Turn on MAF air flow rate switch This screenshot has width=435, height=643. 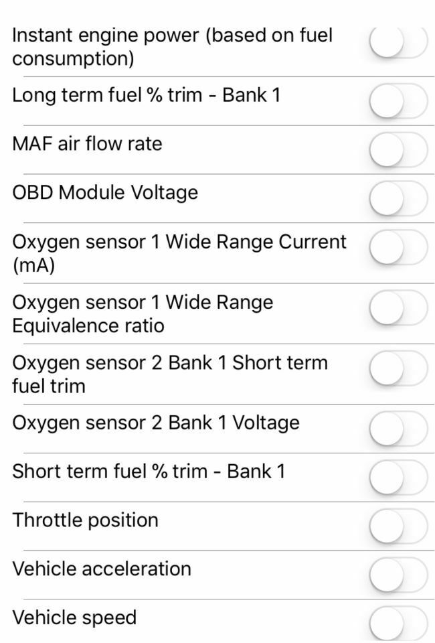click(x=399, y=149)
